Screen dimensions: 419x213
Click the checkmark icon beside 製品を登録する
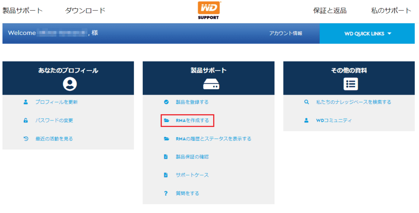(x=166, y=102)
